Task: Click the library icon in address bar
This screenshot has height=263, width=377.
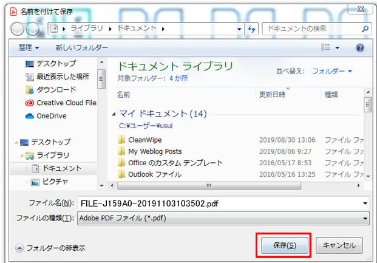Action: coord(55,29)
